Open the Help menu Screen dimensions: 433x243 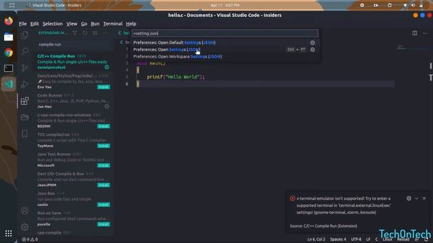(131, 24)
